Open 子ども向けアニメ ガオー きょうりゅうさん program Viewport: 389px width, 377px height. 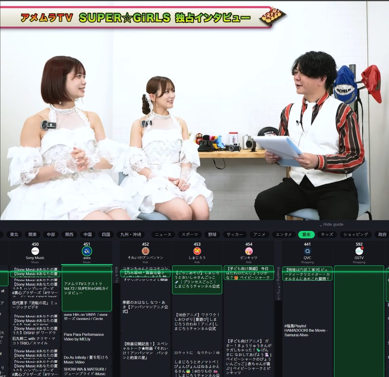[249, 357]
